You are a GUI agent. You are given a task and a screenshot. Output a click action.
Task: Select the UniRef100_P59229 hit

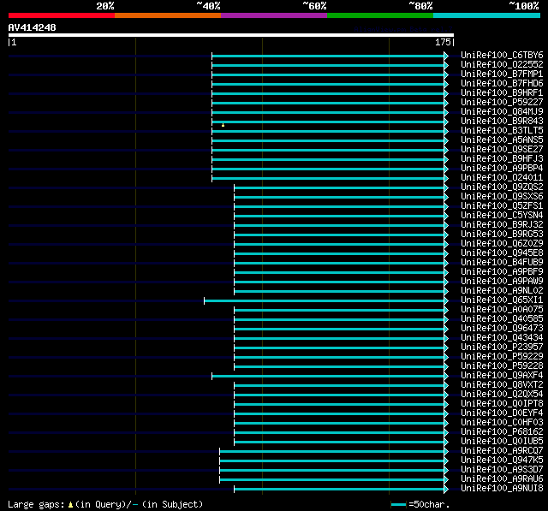pos(502,357)
